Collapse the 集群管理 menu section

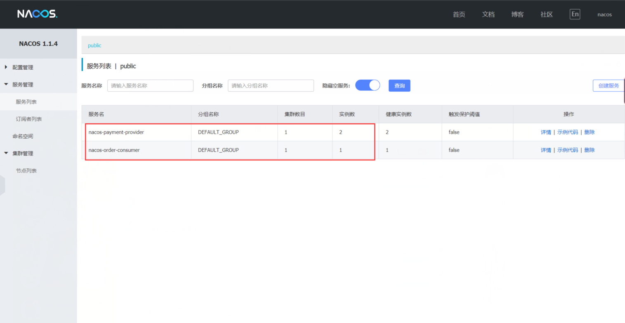point(6,153)
